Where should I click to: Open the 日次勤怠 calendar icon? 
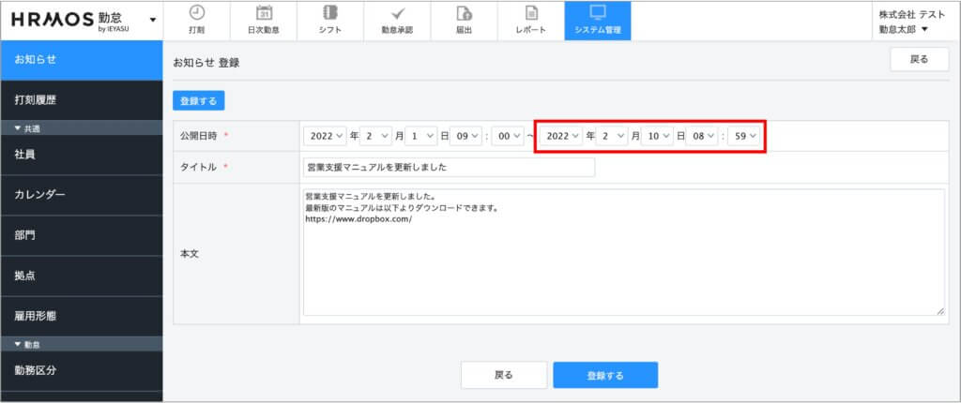264,13
